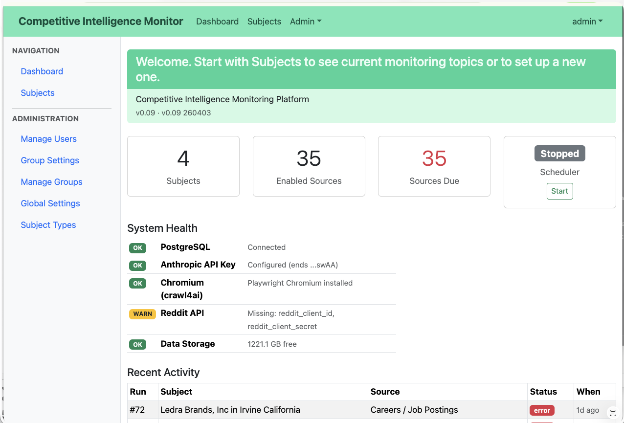
Task: Open Subjects from the top navbar
Action: coord(264,22)
